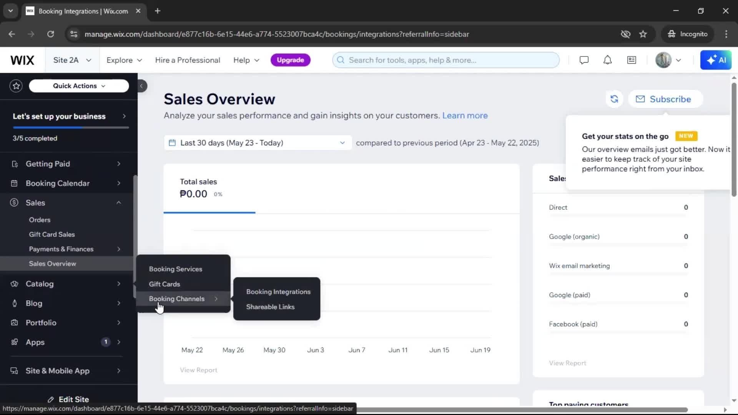Open Orders under Sales

coord(40,220)
